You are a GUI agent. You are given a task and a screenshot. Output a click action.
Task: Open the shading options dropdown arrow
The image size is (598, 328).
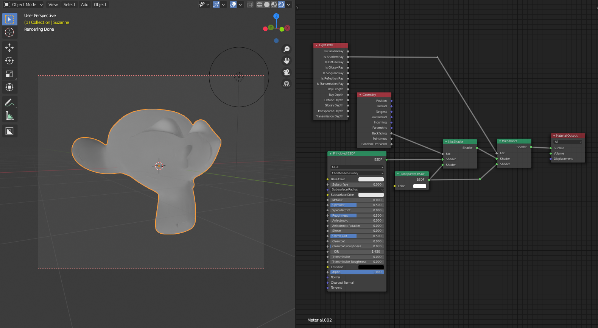tap(288, 5)
